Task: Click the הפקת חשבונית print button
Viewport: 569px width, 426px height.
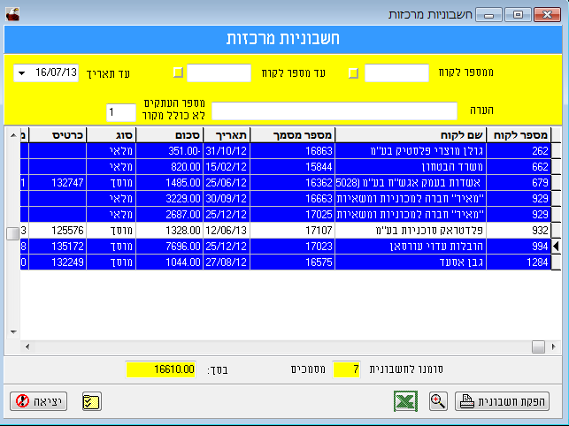Action: point(502,401)
